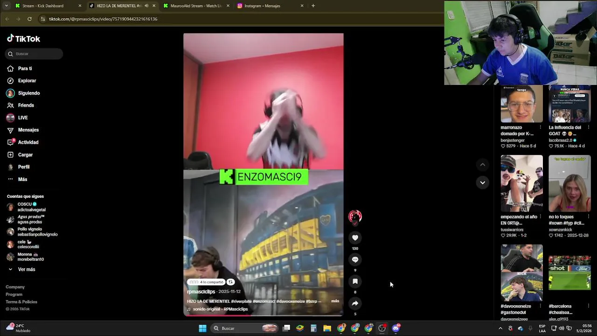Image resolution: width=597 pixels, height=336 pixels.
Task: Click the address bar URL
Action: tap(103, 19)
